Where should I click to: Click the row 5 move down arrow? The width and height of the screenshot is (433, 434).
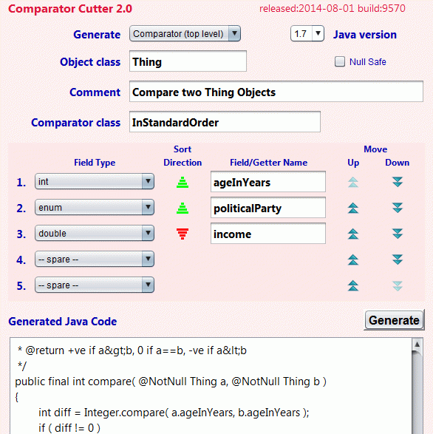coord(398,285)
